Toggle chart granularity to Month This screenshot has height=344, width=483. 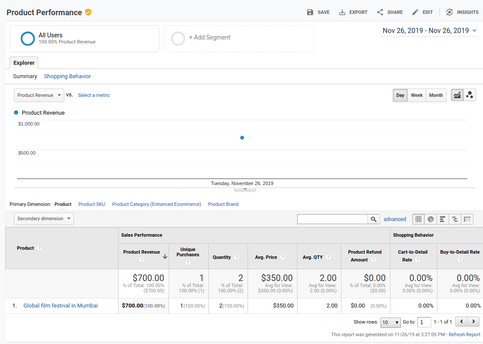436,95
